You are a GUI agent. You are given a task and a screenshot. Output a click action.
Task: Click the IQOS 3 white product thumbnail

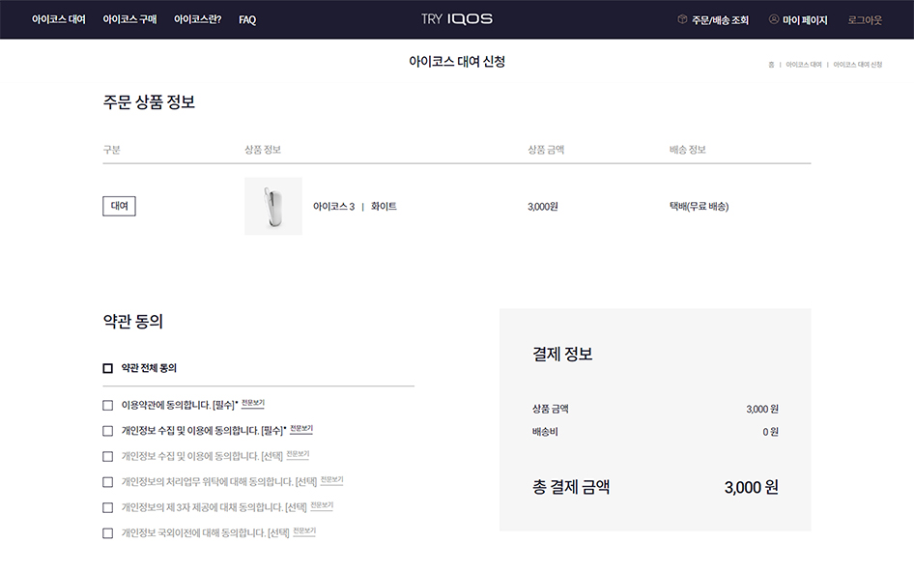pyautogui.click(x=273, y=206)
